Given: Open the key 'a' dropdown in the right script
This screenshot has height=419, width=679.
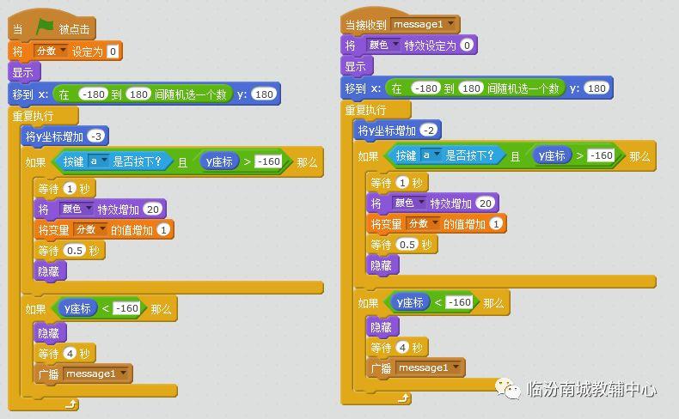Looking at the screenshot, I should click(431, 155).
